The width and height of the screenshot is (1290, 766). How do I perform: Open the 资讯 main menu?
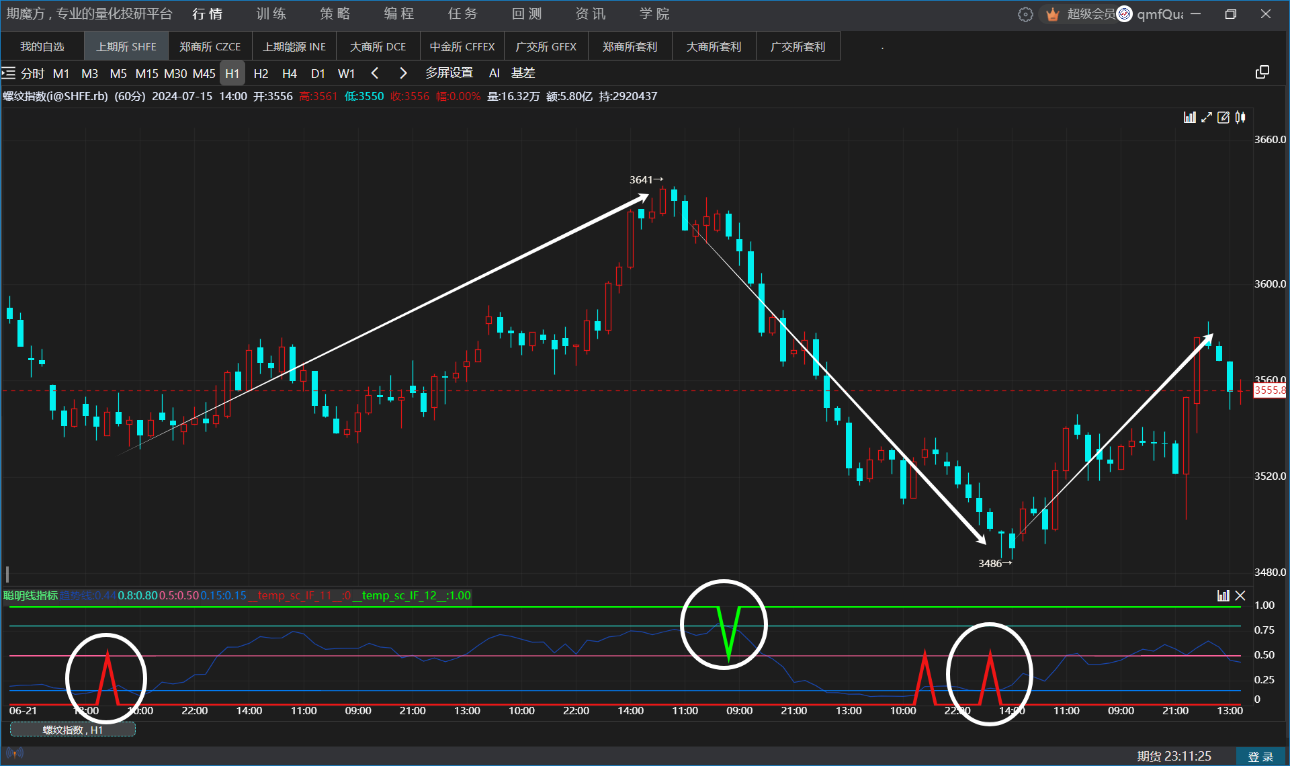(x=590, y=14)
